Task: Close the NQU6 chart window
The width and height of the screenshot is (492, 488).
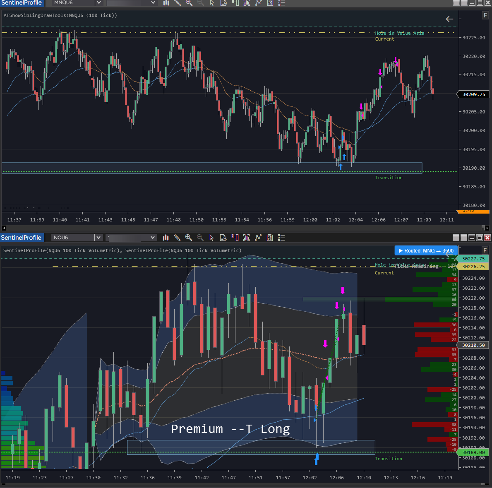Action: pyautogui.click(x=487, y=238)
